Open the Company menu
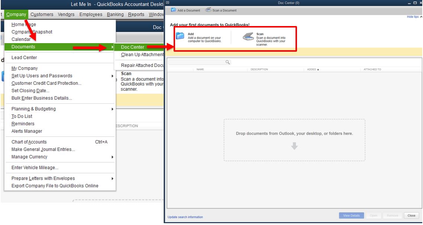 pyautogui.click(x=16, y=15)
